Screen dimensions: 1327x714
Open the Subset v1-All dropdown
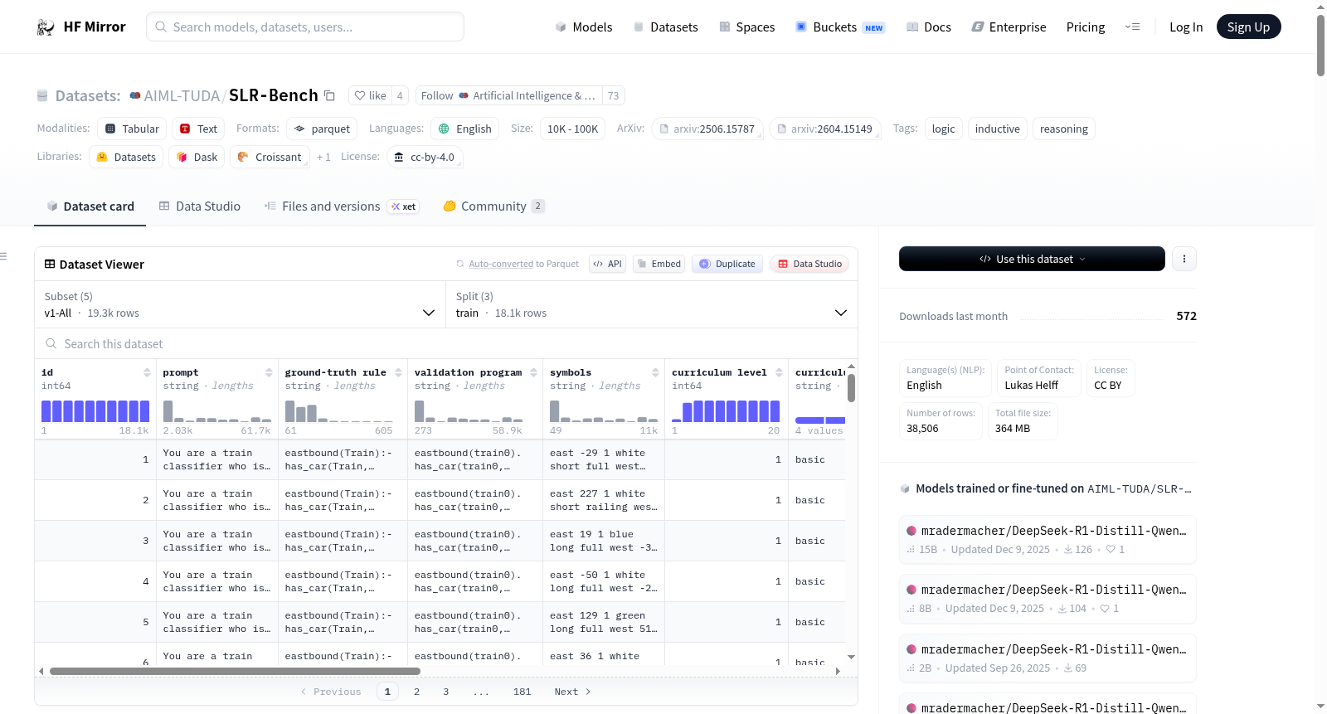240,304
